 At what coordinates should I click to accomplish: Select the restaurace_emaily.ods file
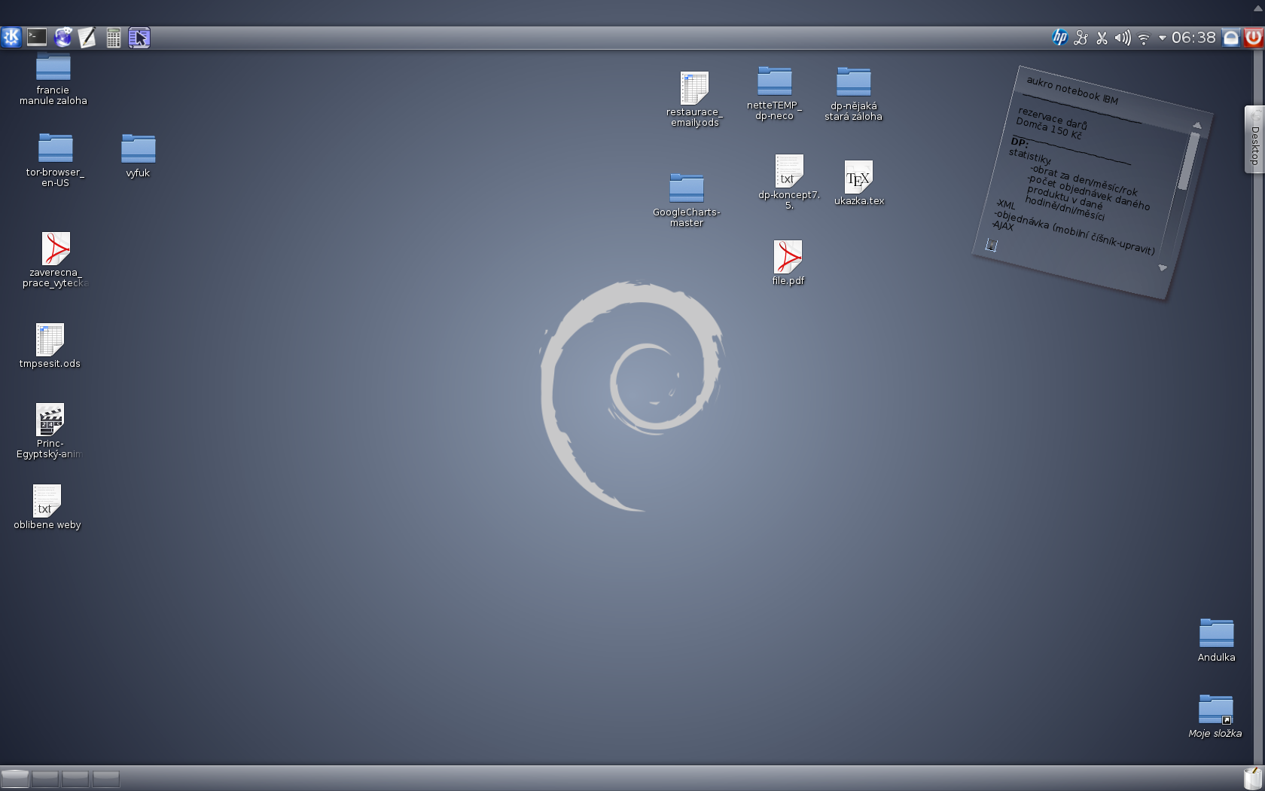tap(694, 99)
